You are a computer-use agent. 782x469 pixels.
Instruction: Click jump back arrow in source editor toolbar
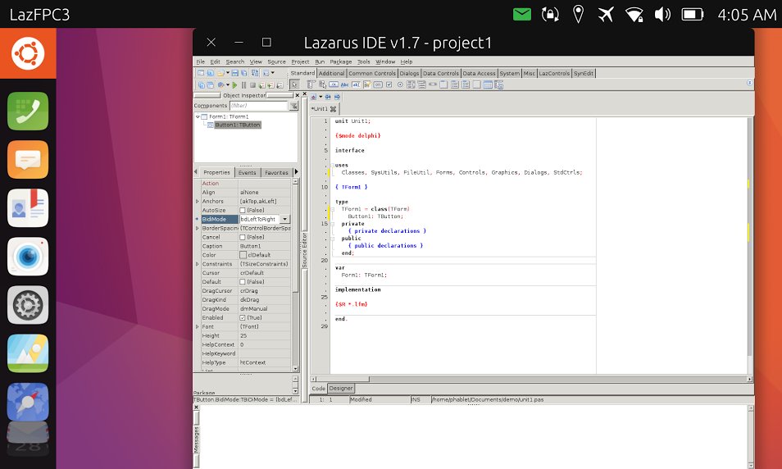pyautogui.click(x=328, y=97)
